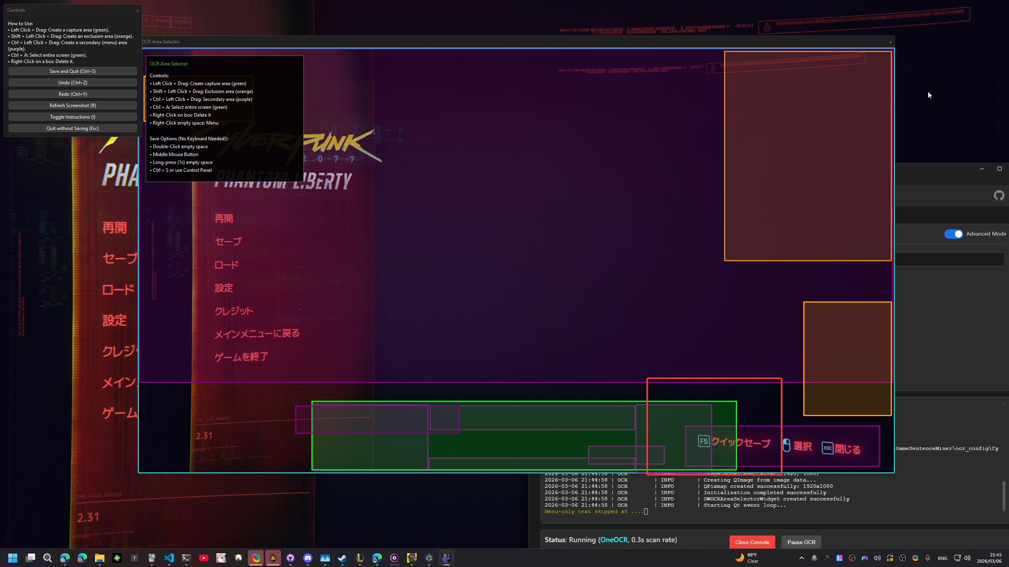Viewport: 1009px width, 567px height.
Task: Click Refresh Screenshot (R) button
Action: (73, 105)
